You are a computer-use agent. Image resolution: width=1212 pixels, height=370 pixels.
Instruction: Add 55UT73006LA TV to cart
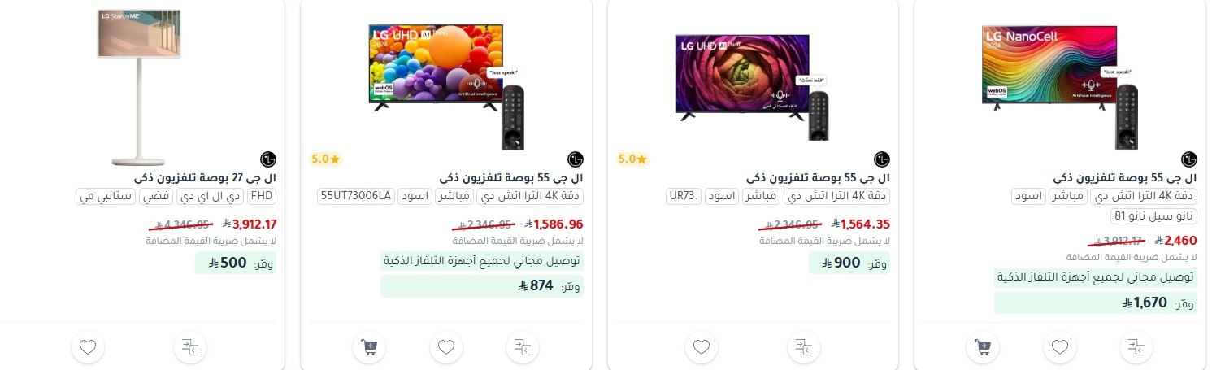369,347
